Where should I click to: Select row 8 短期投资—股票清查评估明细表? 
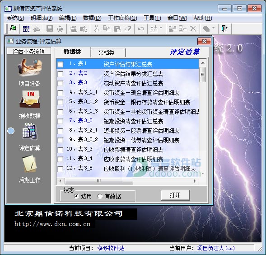(127, 131)
